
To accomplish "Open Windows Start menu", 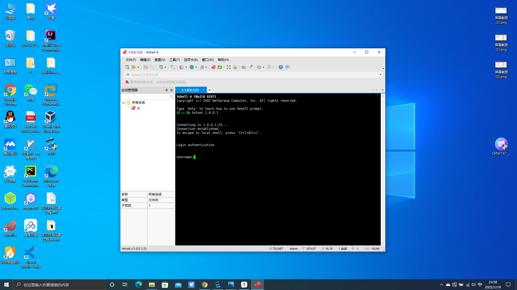I will pyautogui.click(x=6, y=285).
